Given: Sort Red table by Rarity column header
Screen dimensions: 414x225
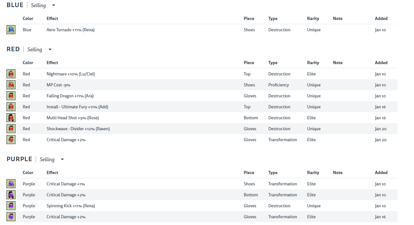Looking at the screenshot, I should pyautogui.click(x=313, y=63).
